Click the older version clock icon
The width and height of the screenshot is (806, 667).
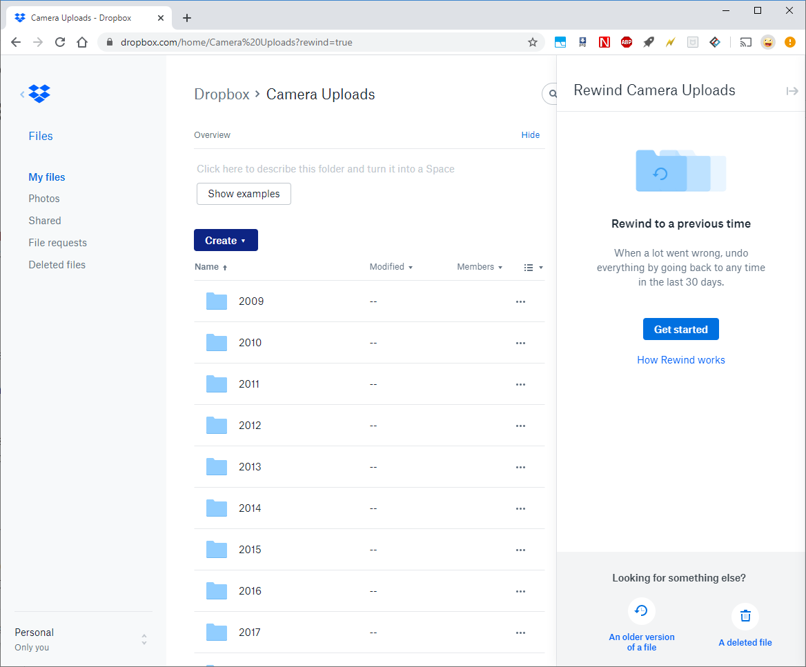point(642,610)
